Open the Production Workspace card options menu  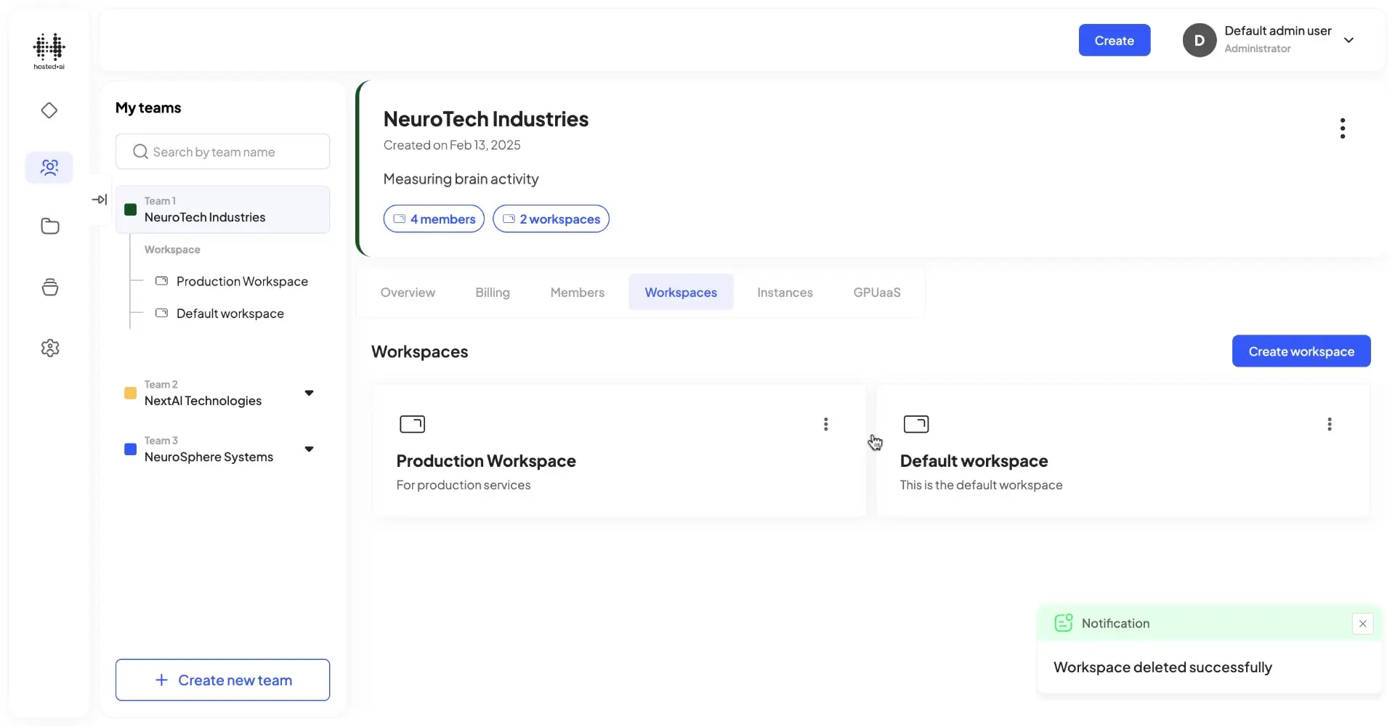[825, 424]
